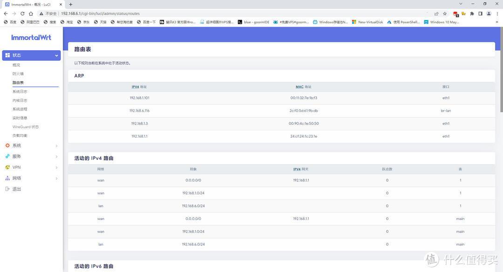The image size is (503, 272).
Task: Open 内核日志 in the sidebar
Action: point(20,100)
